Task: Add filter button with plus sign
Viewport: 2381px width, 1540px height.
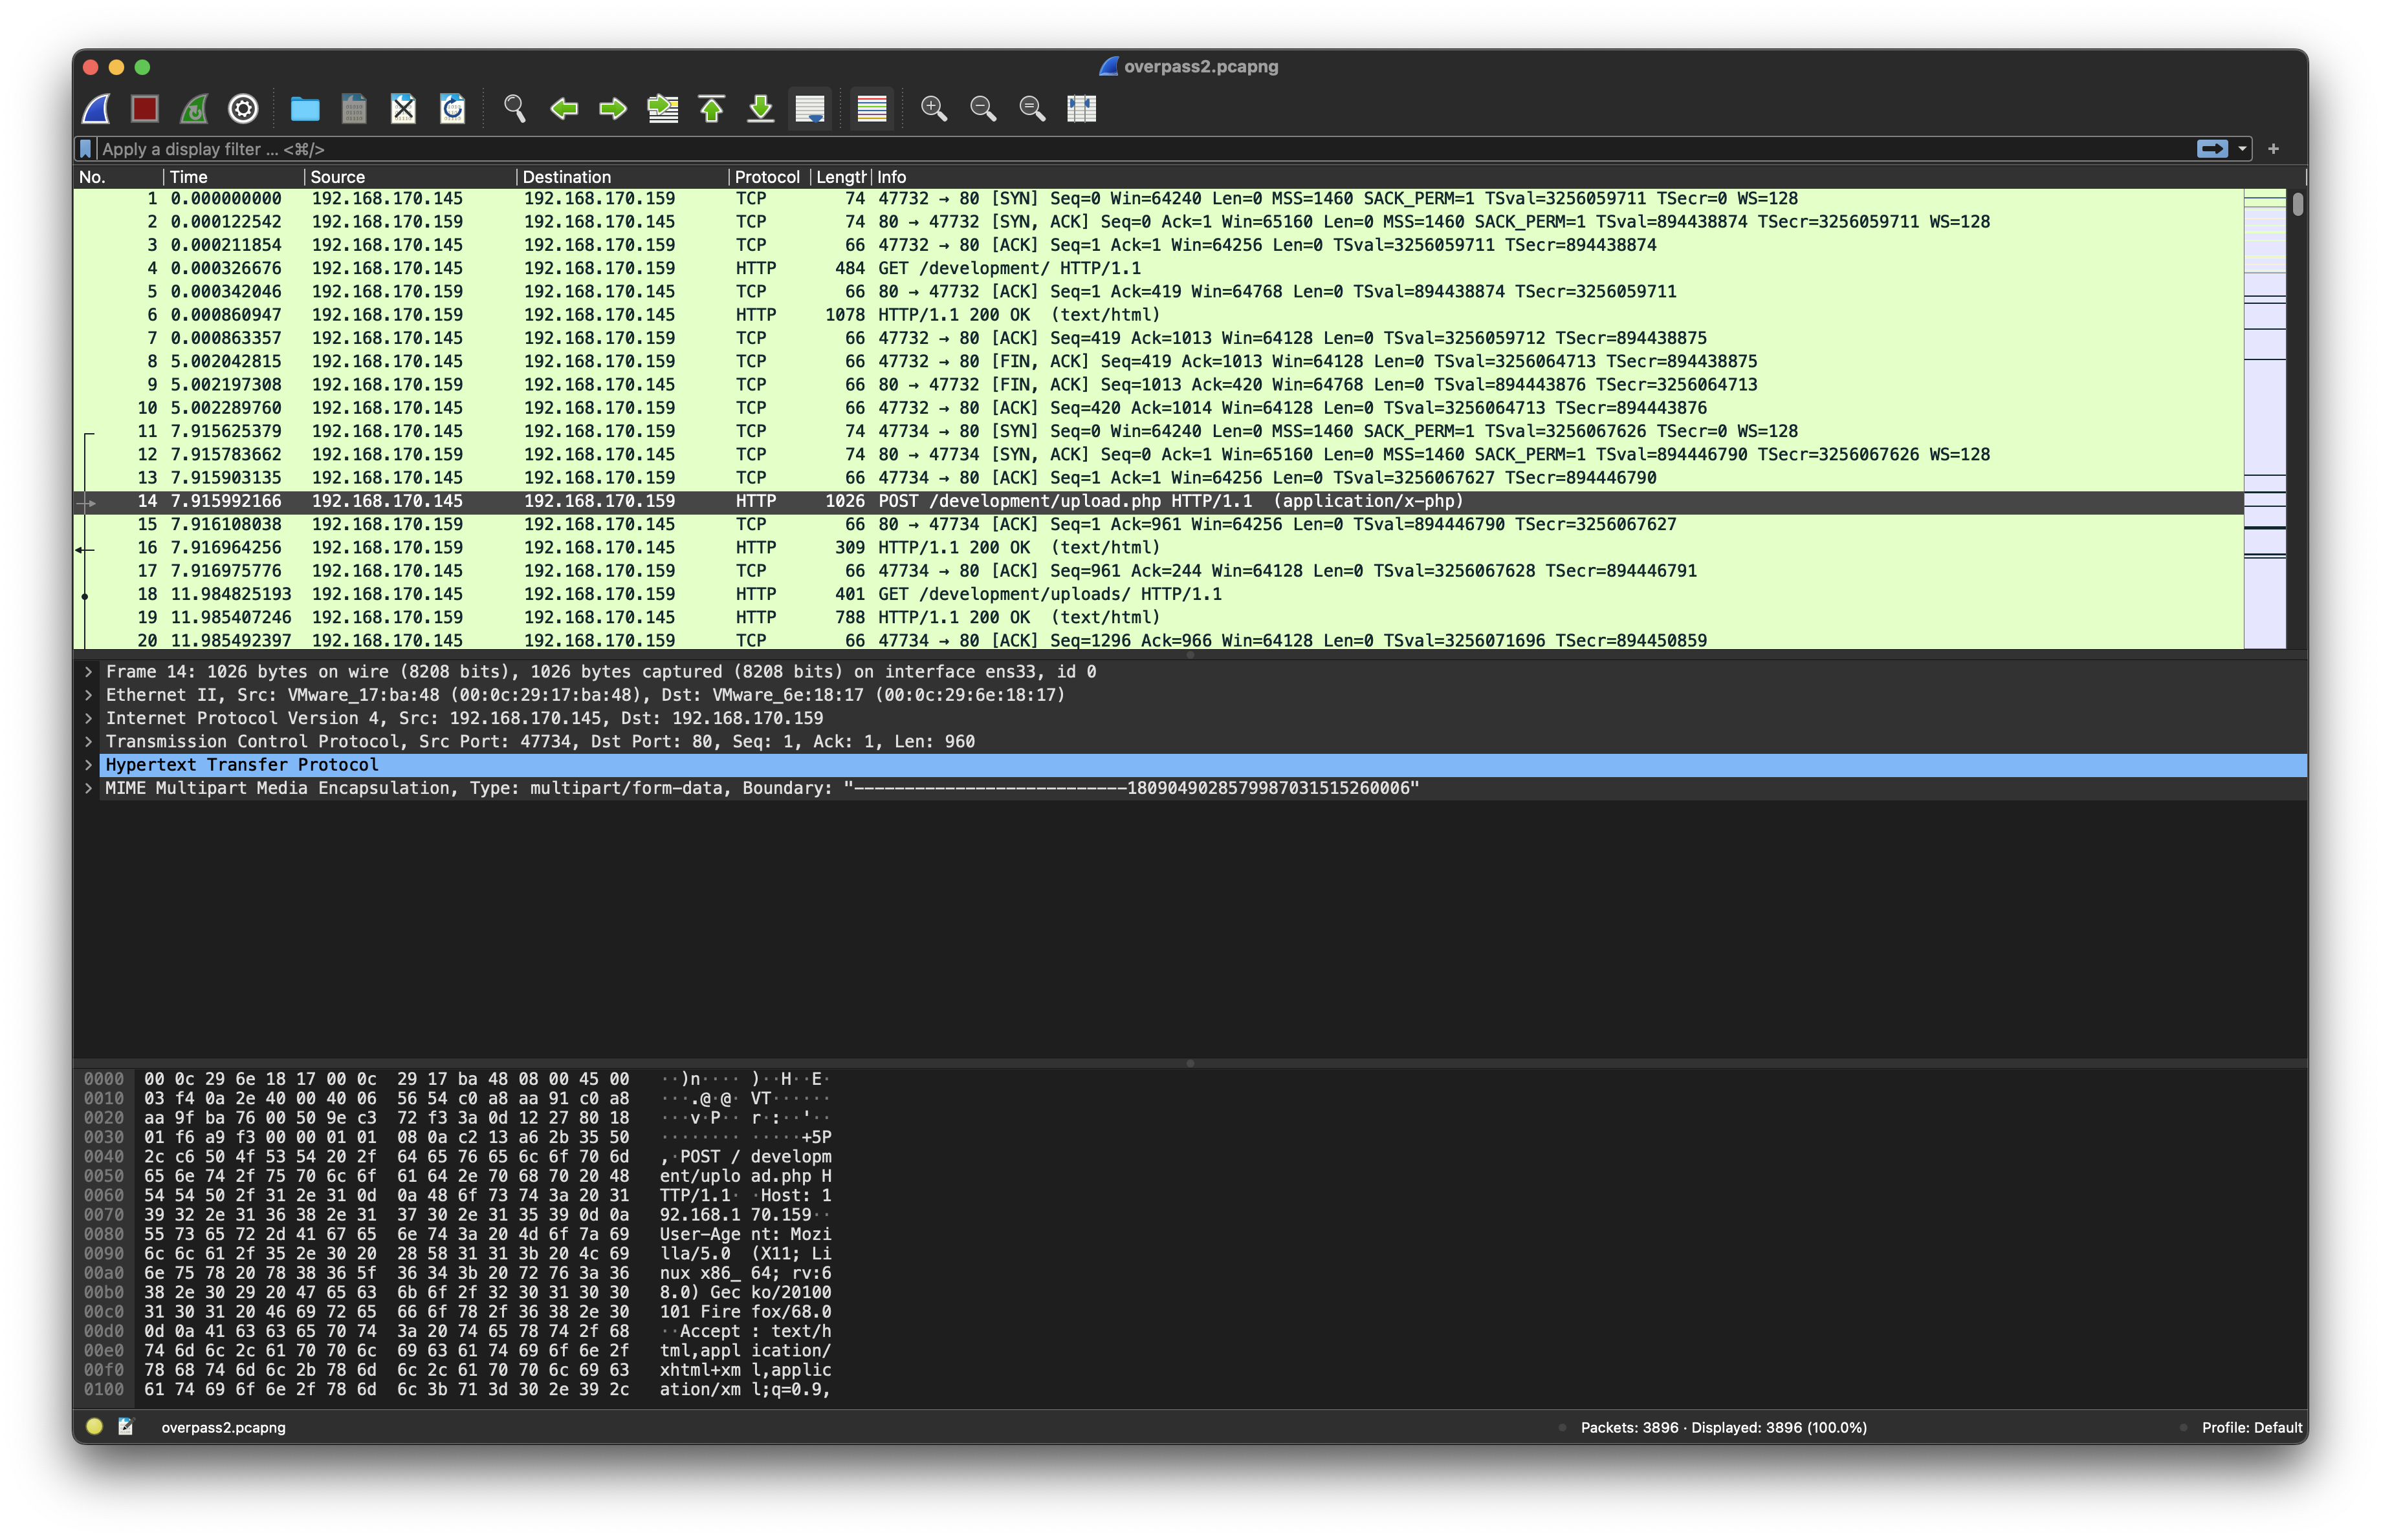Action: 2273,149
